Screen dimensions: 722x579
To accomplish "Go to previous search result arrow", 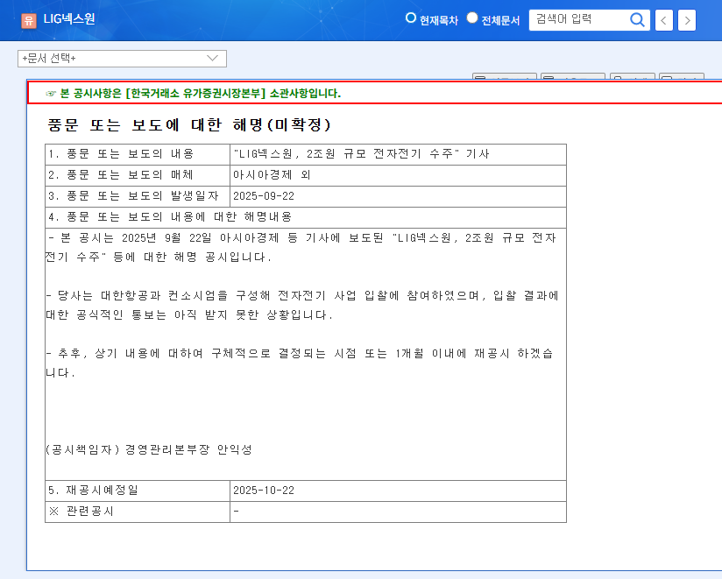I will click(663, 20).
